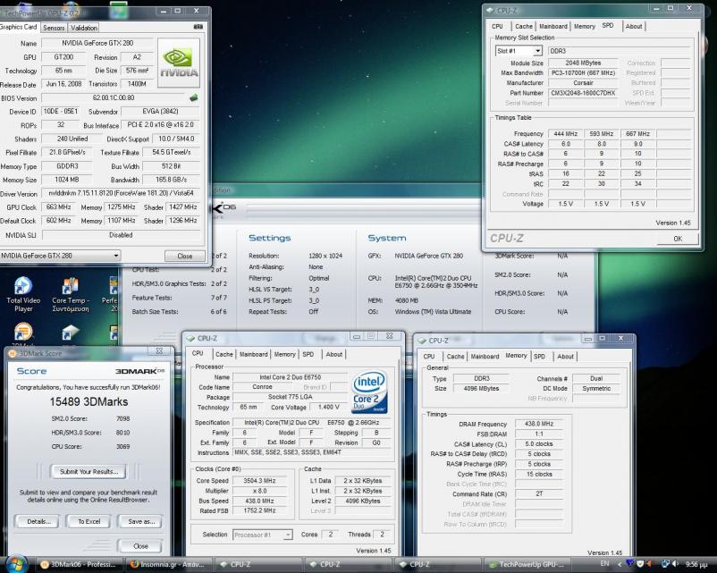Click the volume icon in system tray
Screen dimensions: 717x573
[676, 564]
